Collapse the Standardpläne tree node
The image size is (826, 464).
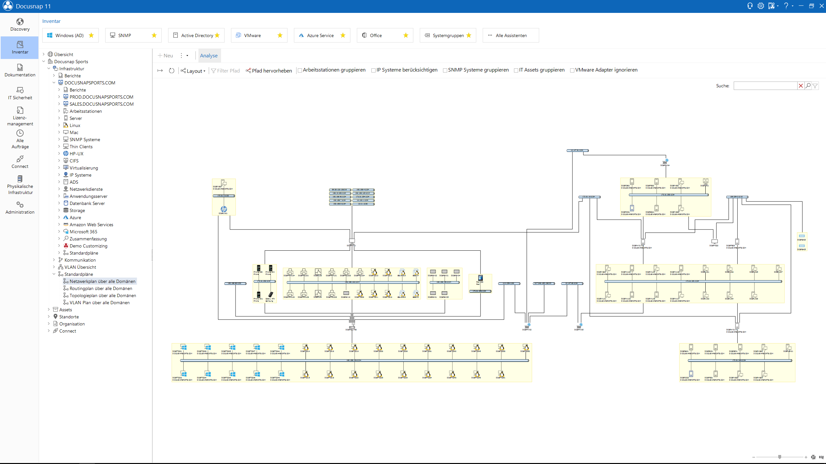pos(54,274)
